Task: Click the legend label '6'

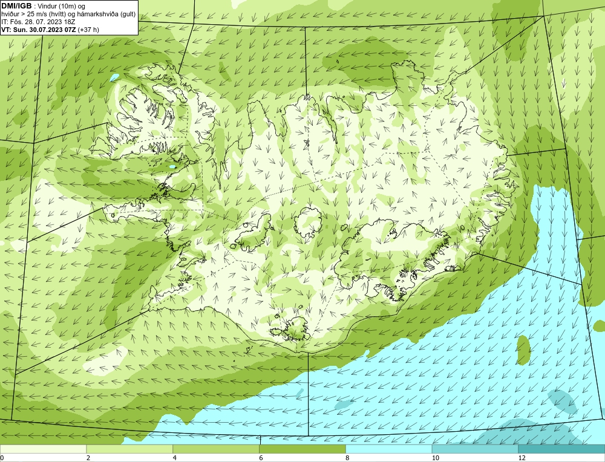Action: point(261,458)
